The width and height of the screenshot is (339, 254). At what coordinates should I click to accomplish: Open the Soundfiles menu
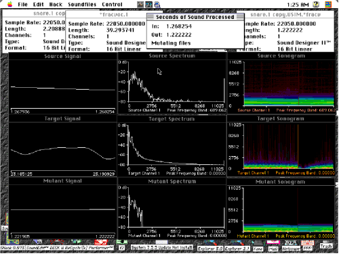pyautogui.click(x=82, y=4)
